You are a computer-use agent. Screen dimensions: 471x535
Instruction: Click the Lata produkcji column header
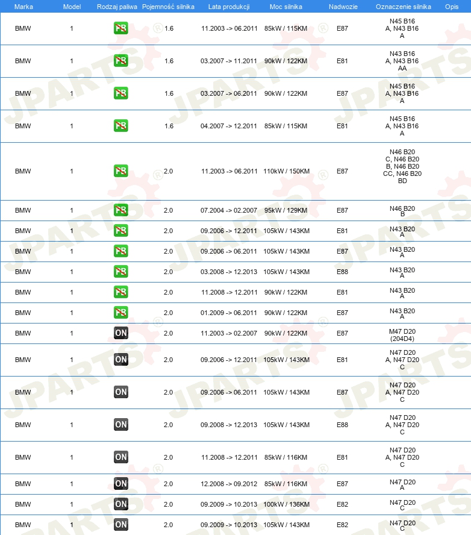(229, 7)
